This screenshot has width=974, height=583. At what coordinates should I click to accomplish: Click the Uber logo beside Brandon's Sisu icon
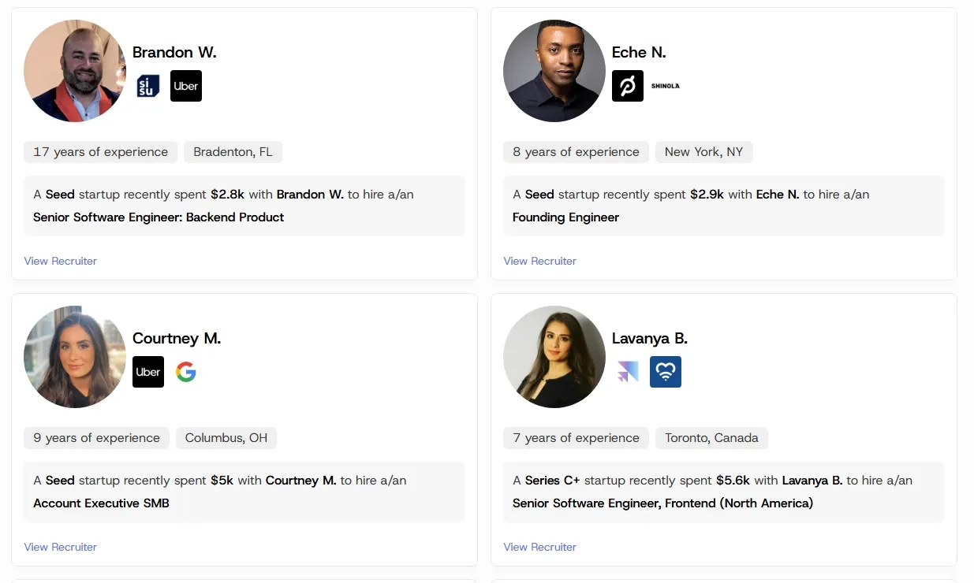click(186, 86)
